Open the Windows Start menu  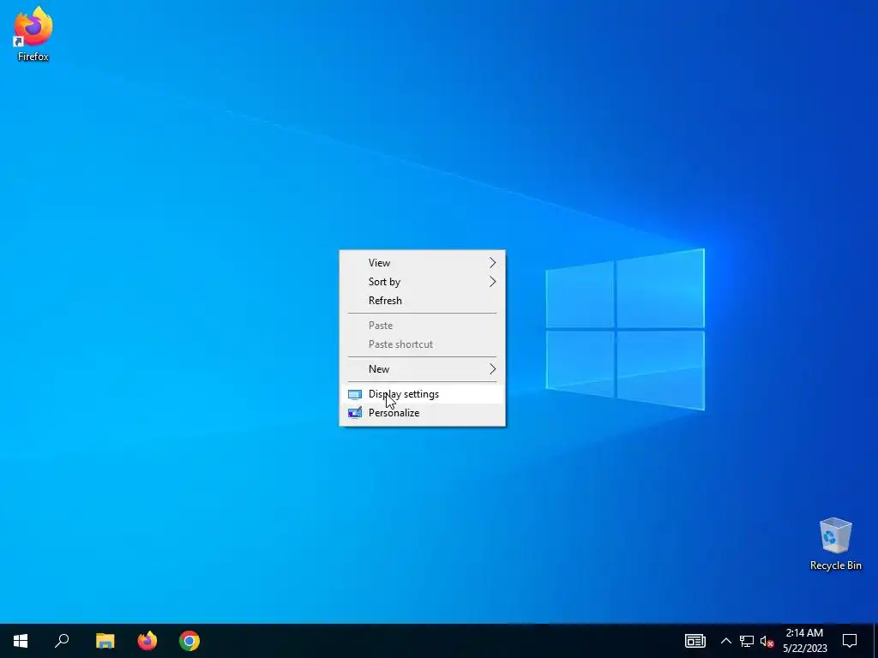click(21, 641)
